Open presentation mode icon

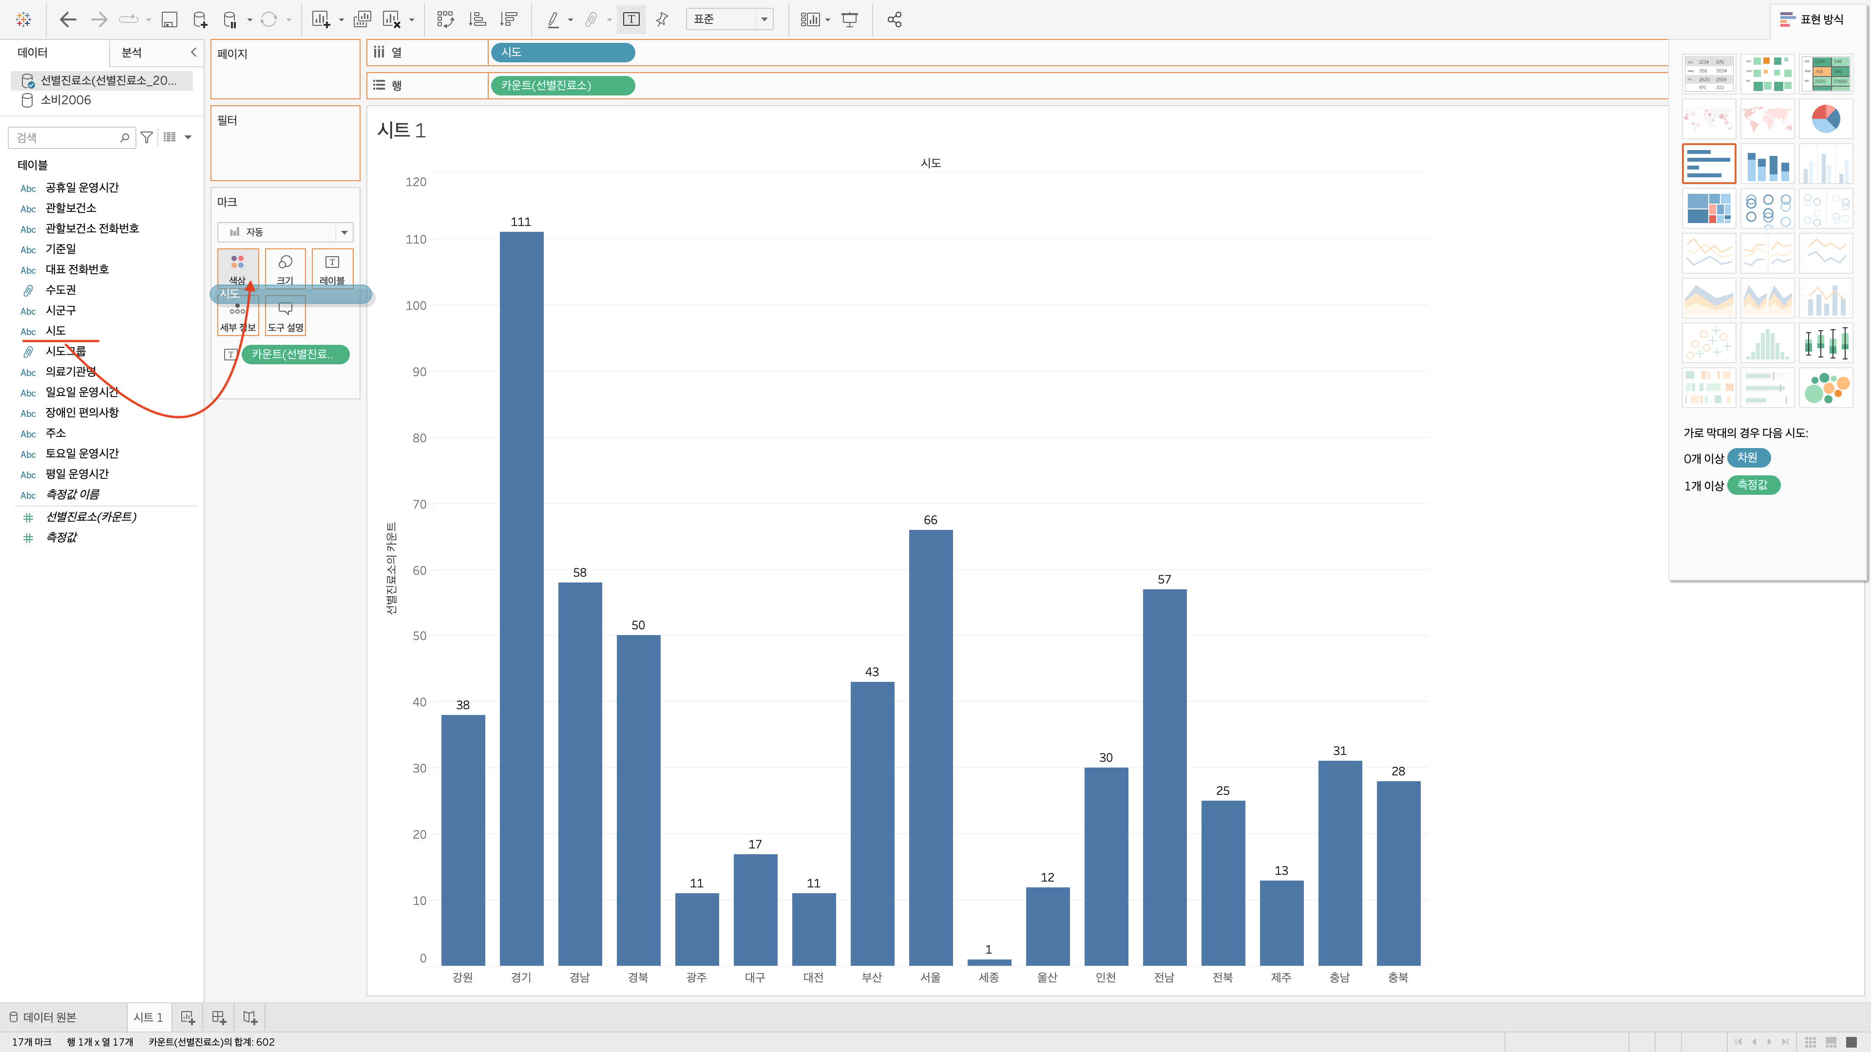(x=849, y=19)
